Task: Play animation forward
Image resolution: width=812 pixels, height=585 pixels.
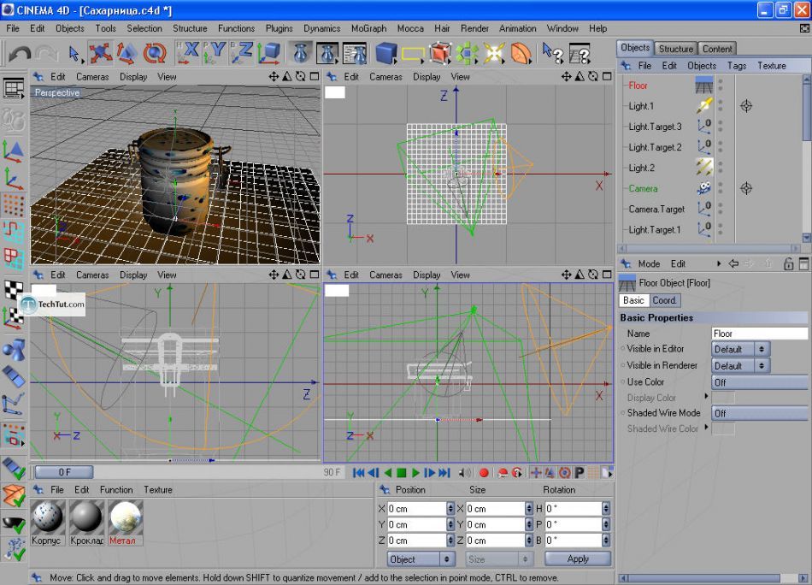Action: 416,473
